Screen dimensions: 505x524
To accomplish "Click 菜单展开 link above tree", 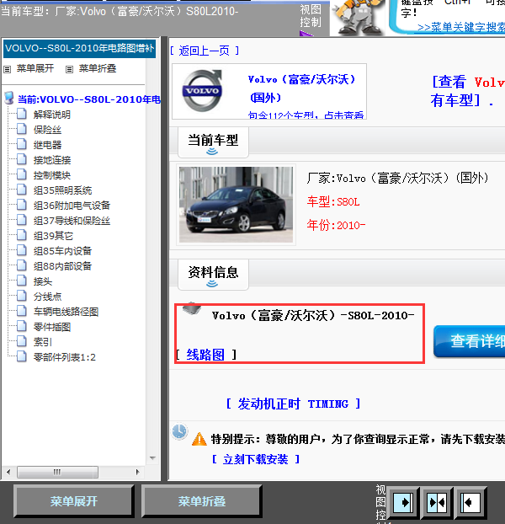I will tap(35, 68).
